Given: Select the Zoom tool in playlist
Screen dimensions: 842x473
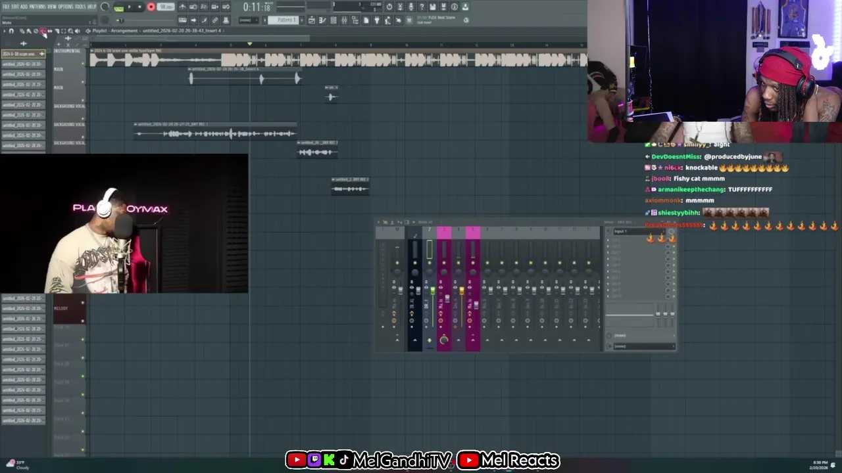Looking at the screenshot, I should pyautogui.click(x=70, y=31).
